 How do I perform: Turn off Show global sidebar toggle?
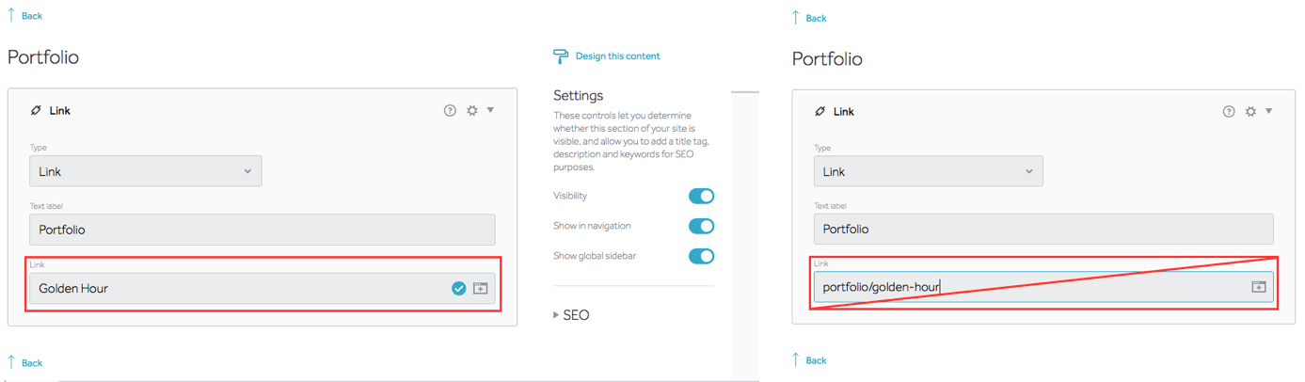(x=701, y=256)
